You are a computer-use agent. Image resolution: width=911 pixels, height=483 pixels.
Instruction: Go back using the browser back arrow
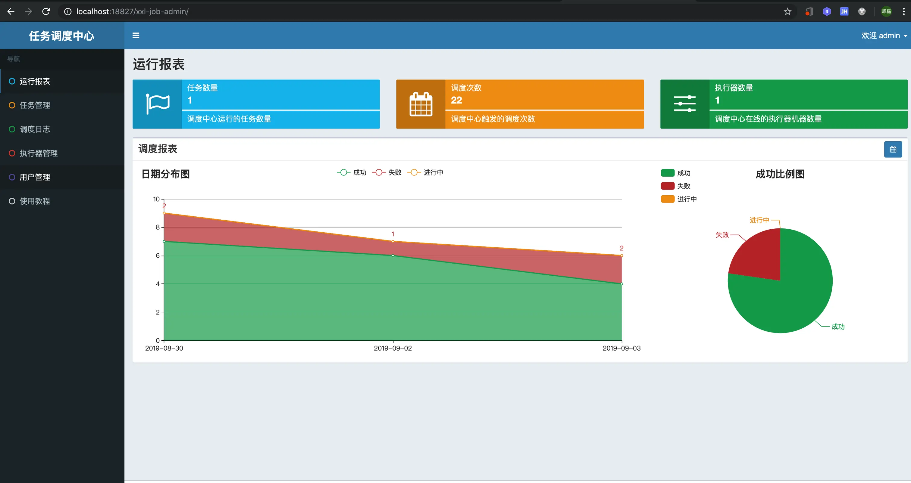pos(11,12)
